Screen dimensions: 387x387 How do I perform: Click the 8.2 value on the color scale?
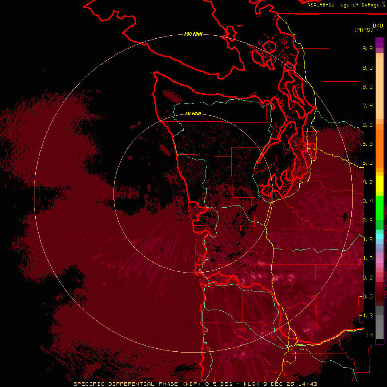368,86
